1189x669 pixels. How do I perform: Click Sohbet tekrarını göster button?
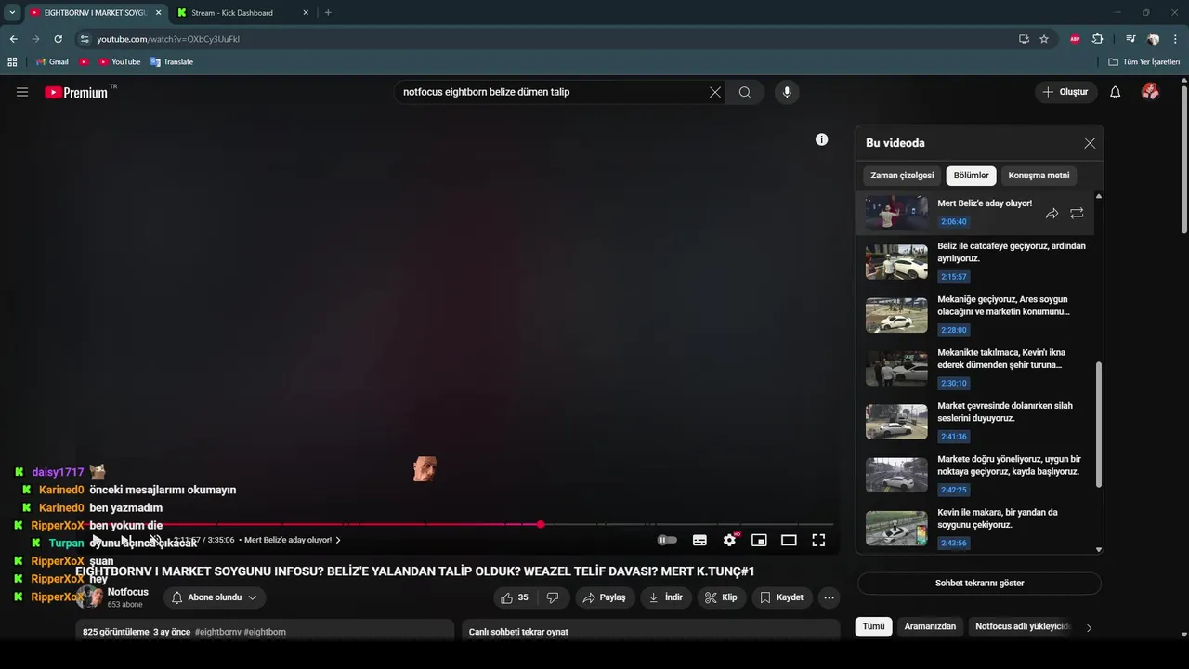pyautogui.click(x=979, y=583)
